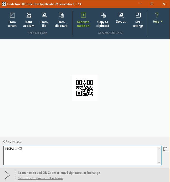
Task: Click scroll up arrow in text box
Action: (x=159, y=149)
